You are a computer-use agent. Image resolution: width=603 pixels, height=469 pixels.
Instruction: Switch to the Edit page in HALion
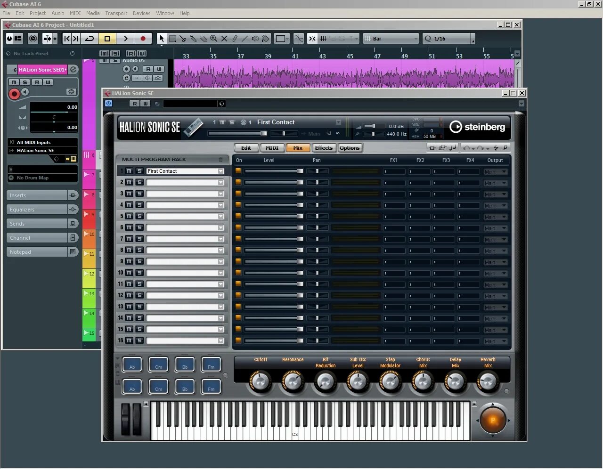[246, 148]
